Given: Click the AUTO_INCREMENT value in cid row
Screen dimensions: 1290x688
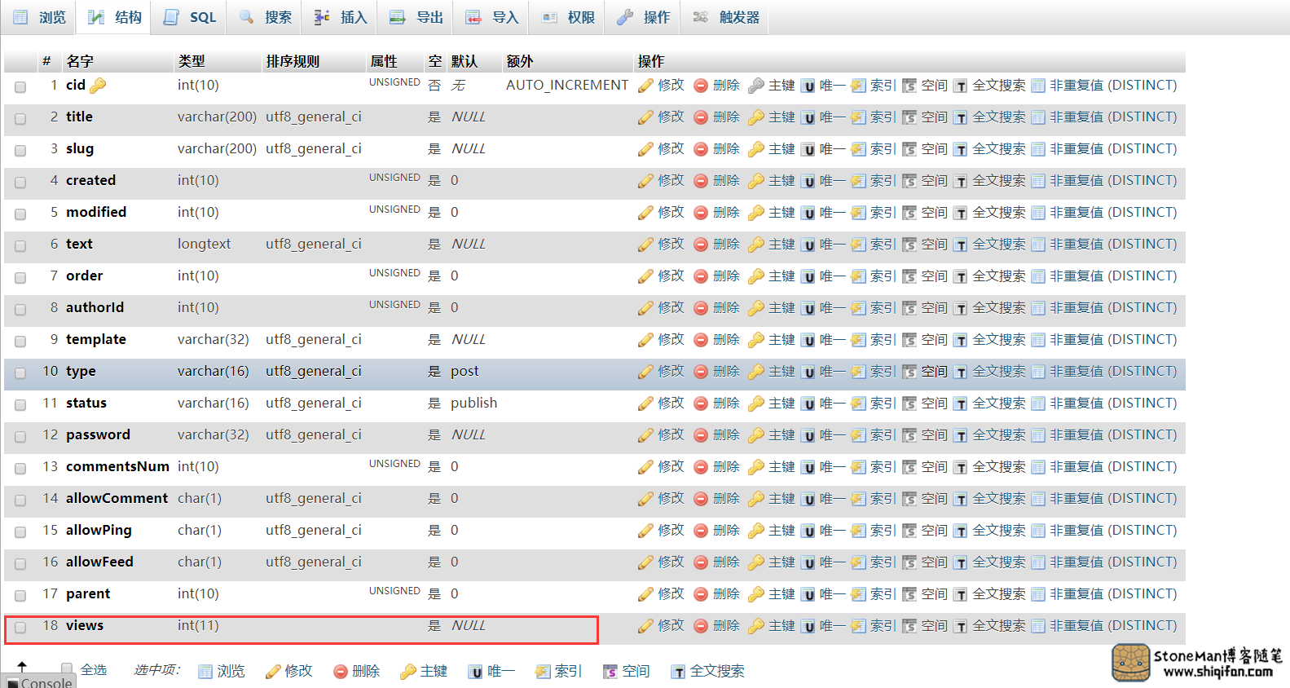Looking at the screenshot, I should pos(567,85).
